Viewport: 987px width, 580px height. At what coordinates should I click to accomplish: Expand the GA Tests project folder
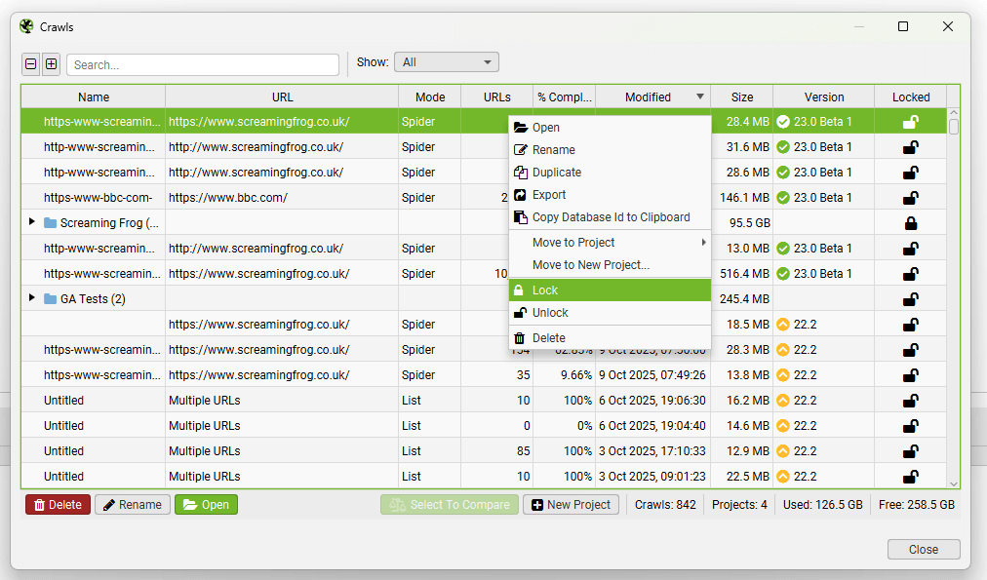point(32,298)
